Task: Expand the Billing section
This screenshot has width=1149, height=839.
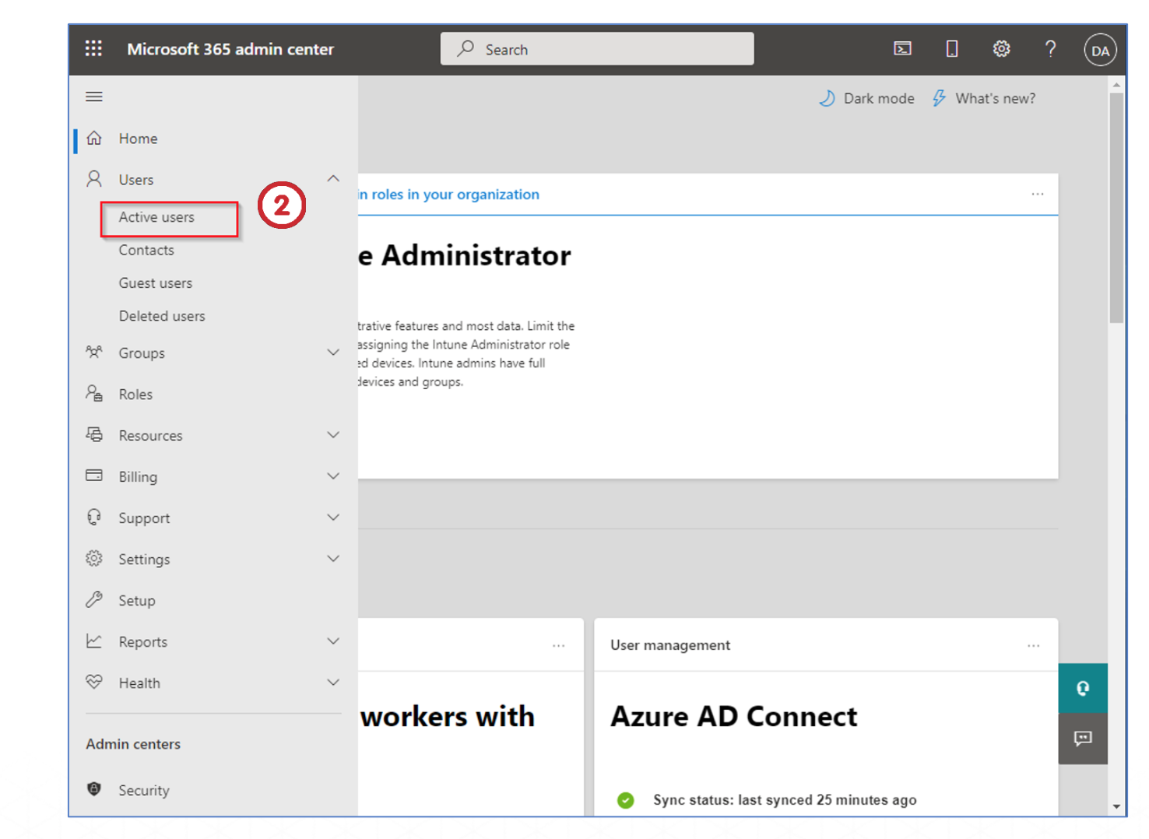Action: [x=333, y=476]
